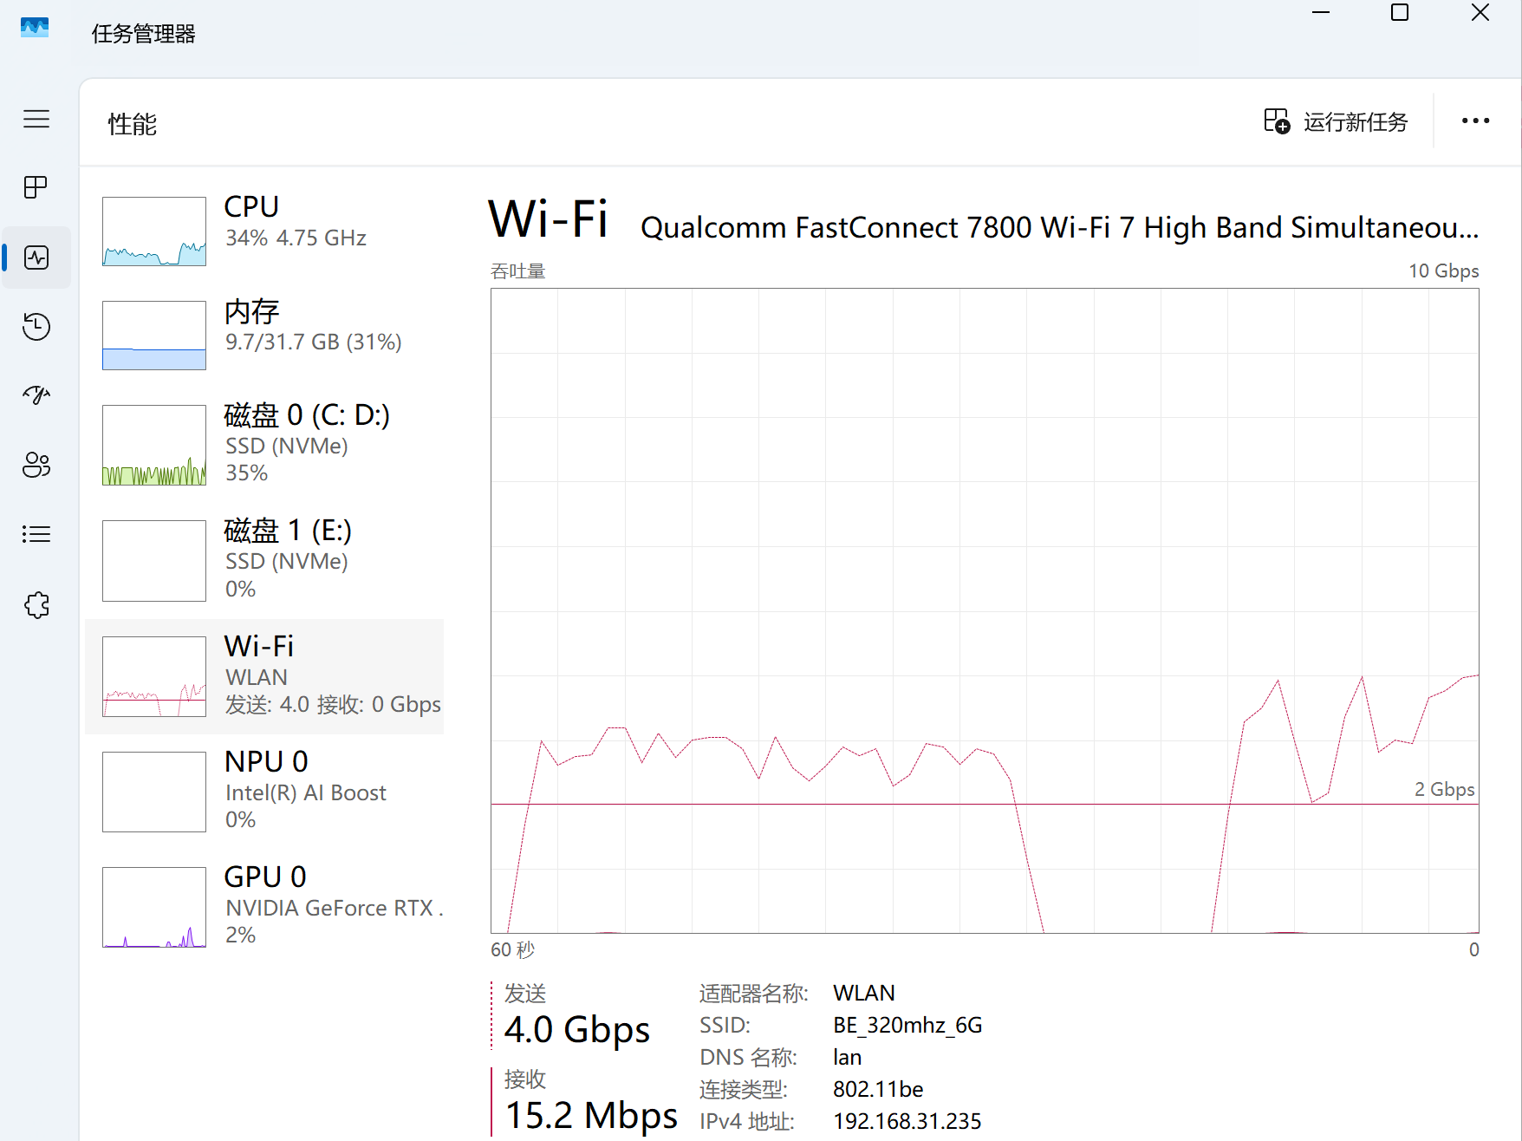Screen dimensions: 1522x1141
Task: Select Disk 1 (E:) item
Action: [x=264, y=559]
